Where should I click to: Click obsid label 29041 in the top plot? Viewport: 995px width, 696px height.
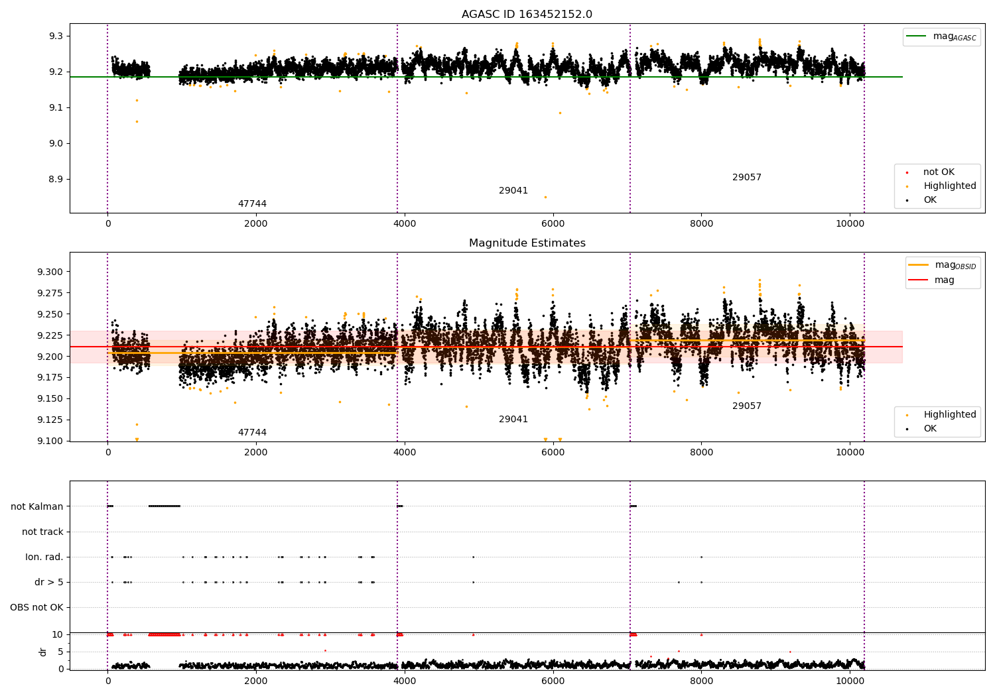coord(513,191)
